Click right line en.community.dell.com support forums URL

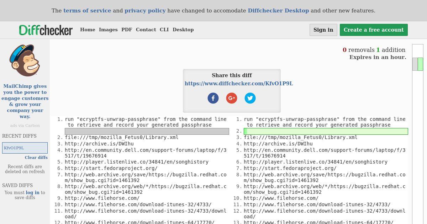click(x=325, y=153)
